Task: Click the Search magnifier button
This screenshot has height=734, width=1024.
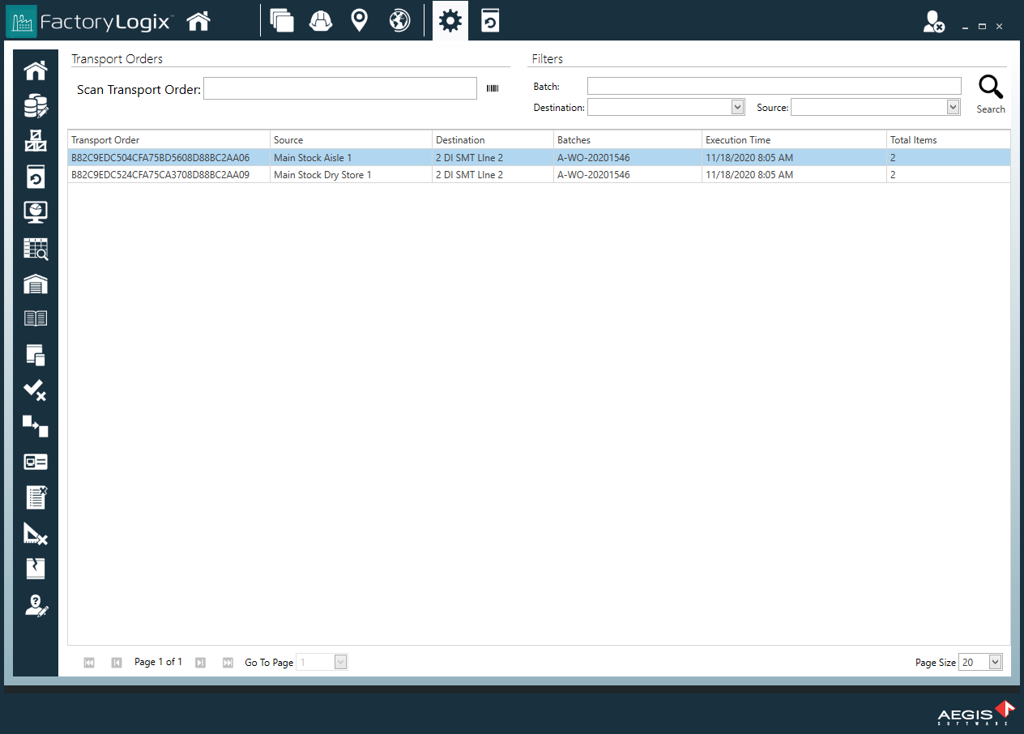Action: [x=990, y=94]
